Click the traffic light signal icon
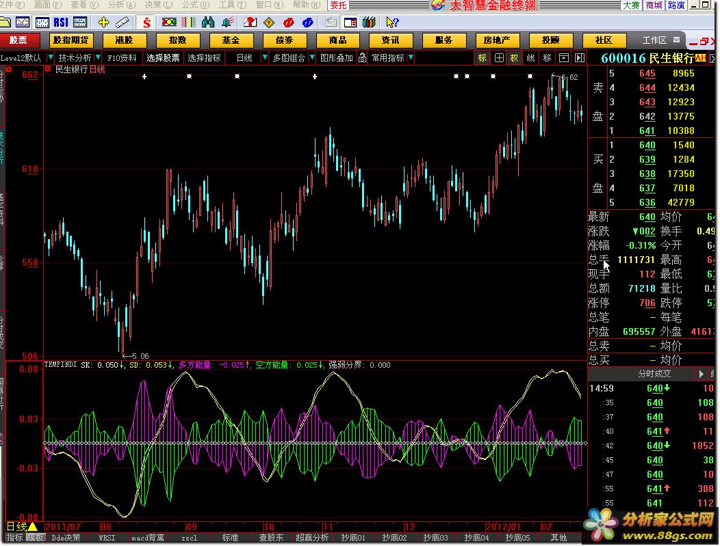Screen dimensions: 720x546 click(169, 22)
